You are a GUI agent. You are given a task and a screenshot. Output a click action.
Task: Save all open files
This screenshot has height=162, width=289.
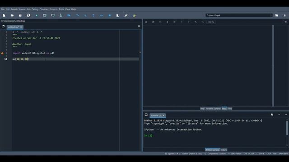pyautogui.click(x=28, y=15)
